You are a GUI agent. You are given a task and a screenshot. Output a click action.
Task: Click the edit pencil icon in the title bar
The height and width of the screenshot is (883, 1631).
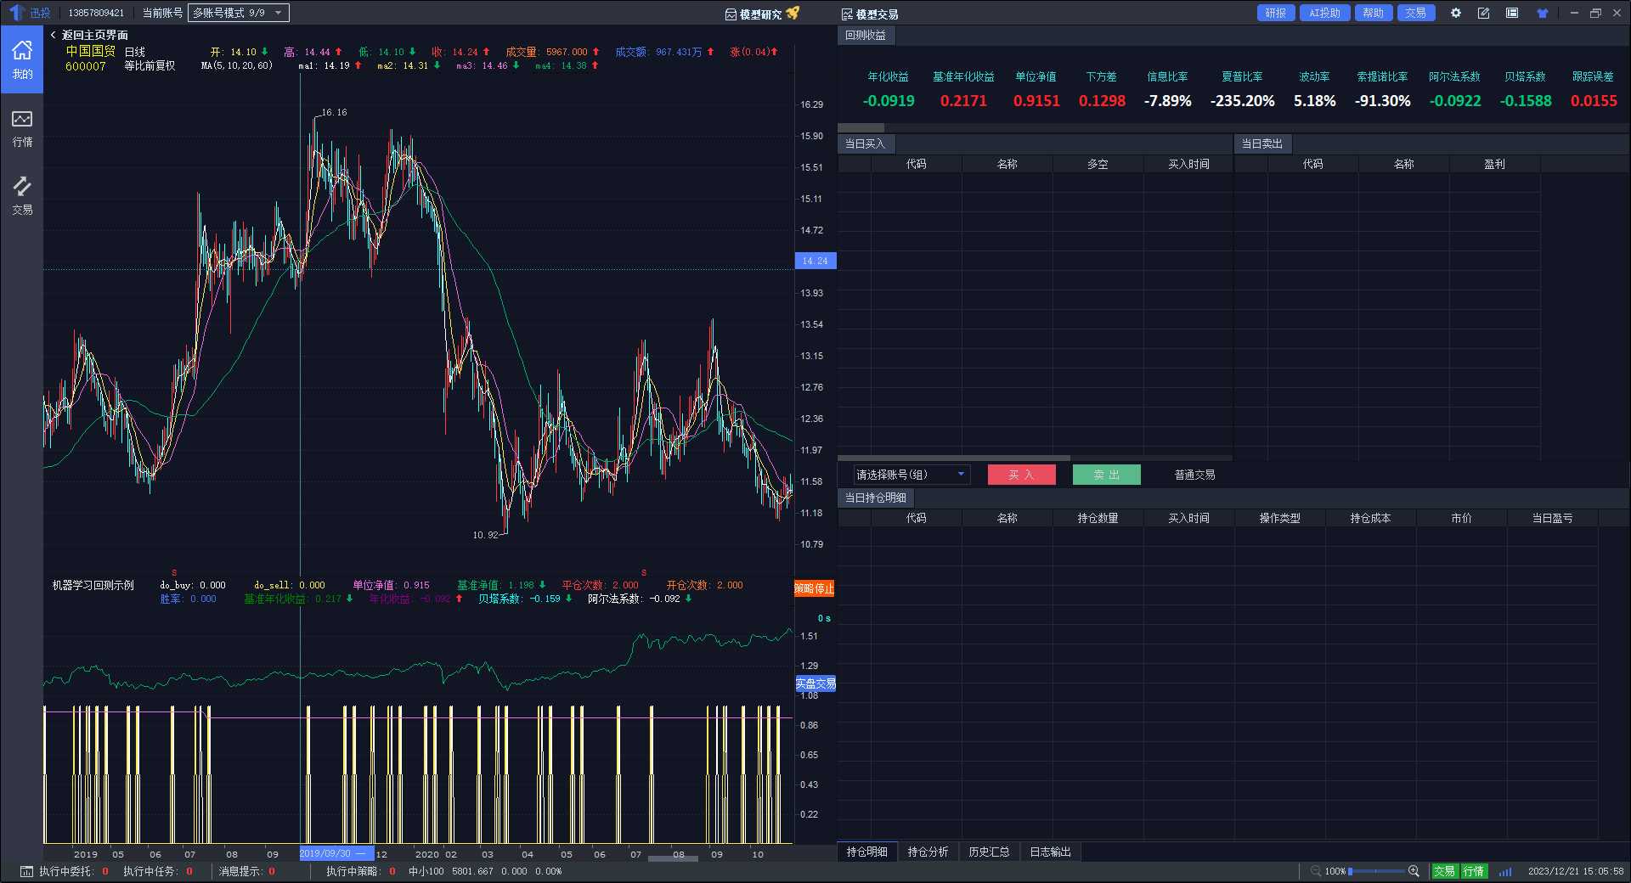(1483, 14)
